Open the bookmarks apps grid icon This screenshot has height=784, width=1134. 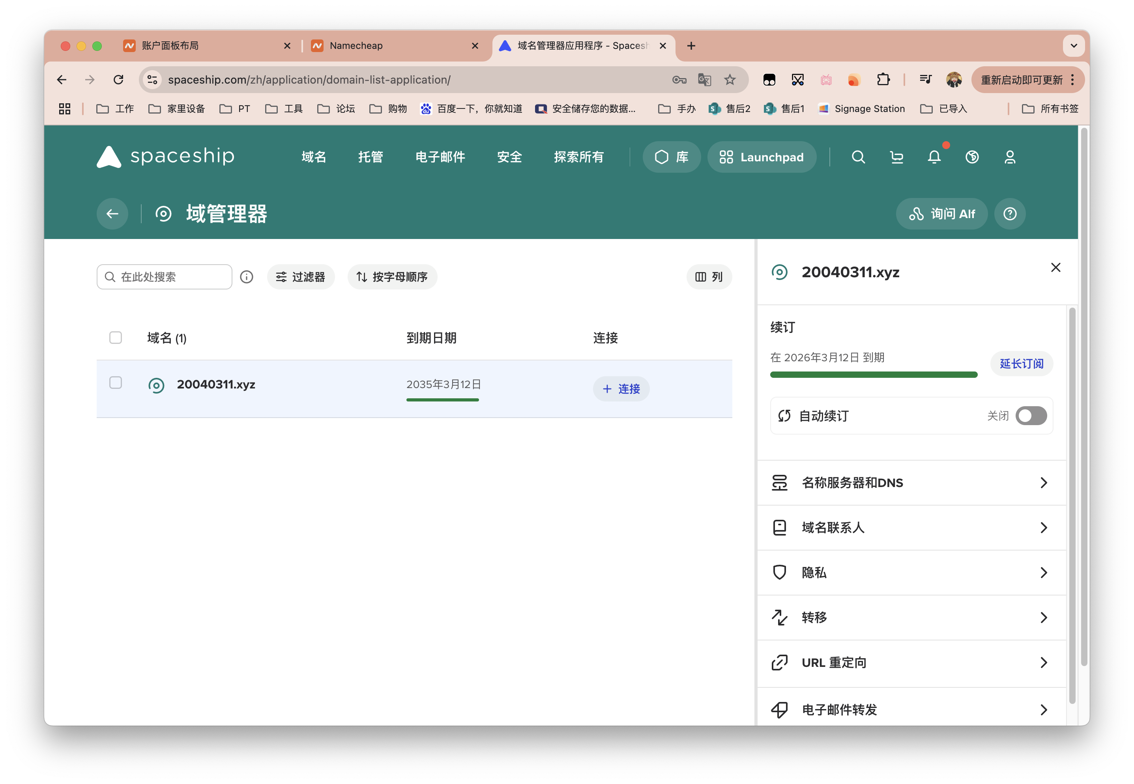click(x=64, y=108)
